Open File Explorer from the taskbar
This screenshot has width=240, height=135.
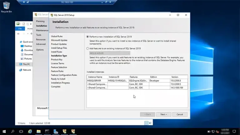click(x=38, y=132)
